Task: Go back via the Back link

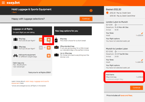Action: pyautogui.click(x=14, y=12)
